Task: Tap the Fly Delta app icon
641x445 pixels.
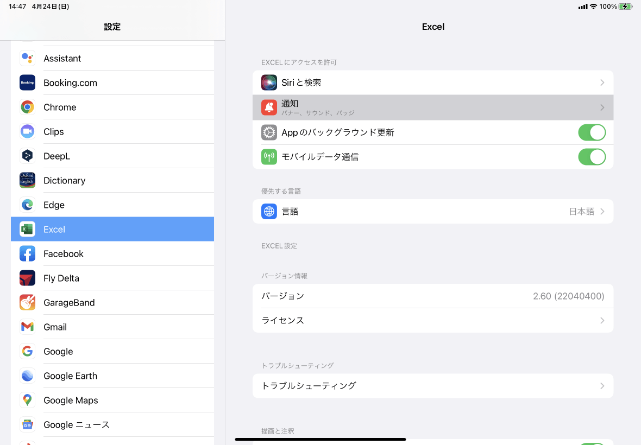Action: 27,278
